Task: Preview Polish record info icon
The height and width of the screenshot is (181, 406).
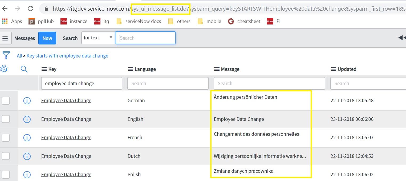Action: 27,175
